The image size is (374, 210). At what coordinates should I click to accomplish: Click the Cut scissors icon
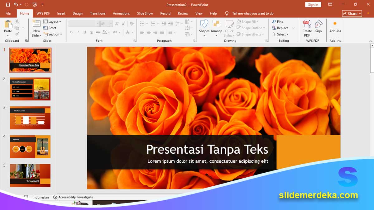click(x=17, y=21)
